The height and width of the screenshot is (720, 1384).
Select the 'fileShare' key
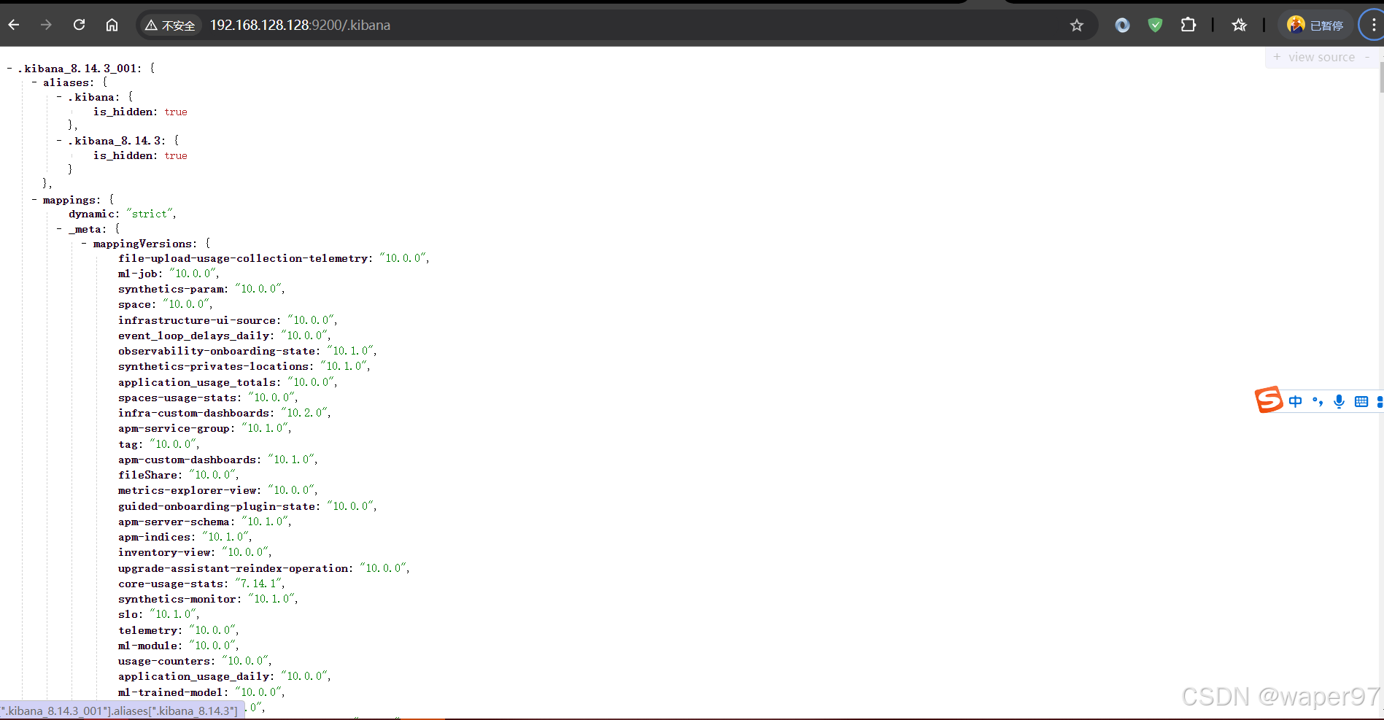pos(148,475)
